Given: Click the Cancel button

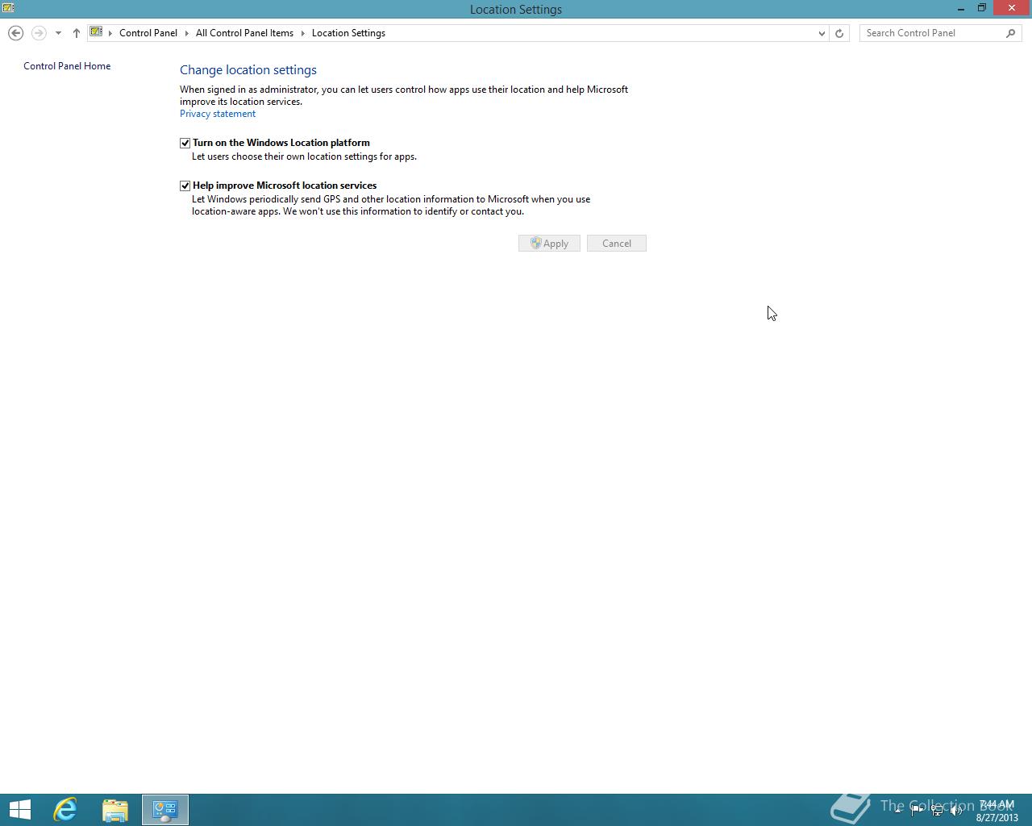Looking at the screenshot, I should click(x=617, y=244).
